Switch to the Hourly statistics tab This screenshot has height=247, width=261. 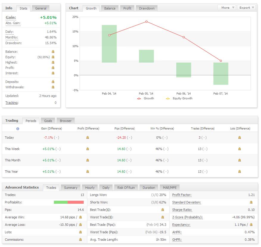coord(90,188)
